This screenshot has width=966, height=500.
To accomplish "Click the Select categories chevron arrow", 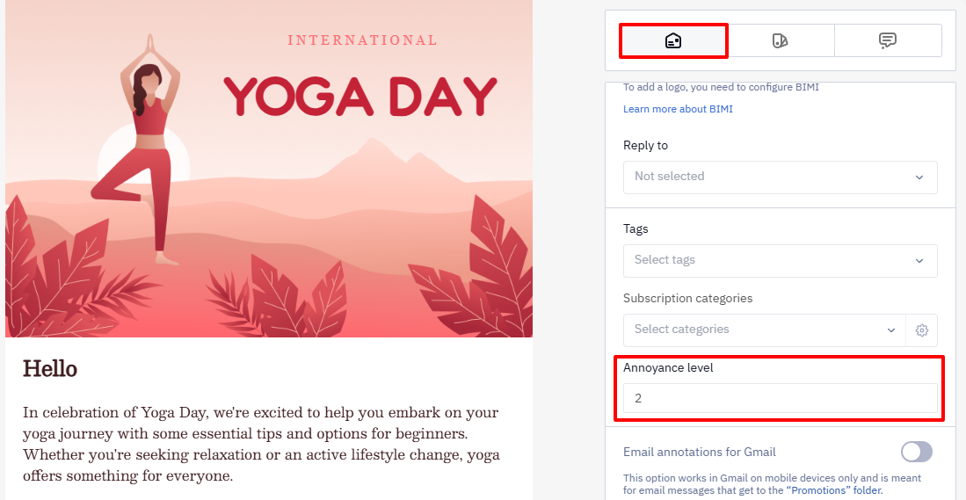I will click(x=890, y=330).
